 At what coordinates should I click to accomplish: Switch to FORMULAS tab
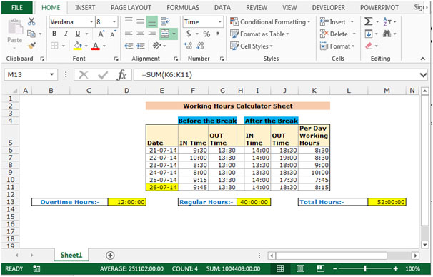(x=183, y=8)
